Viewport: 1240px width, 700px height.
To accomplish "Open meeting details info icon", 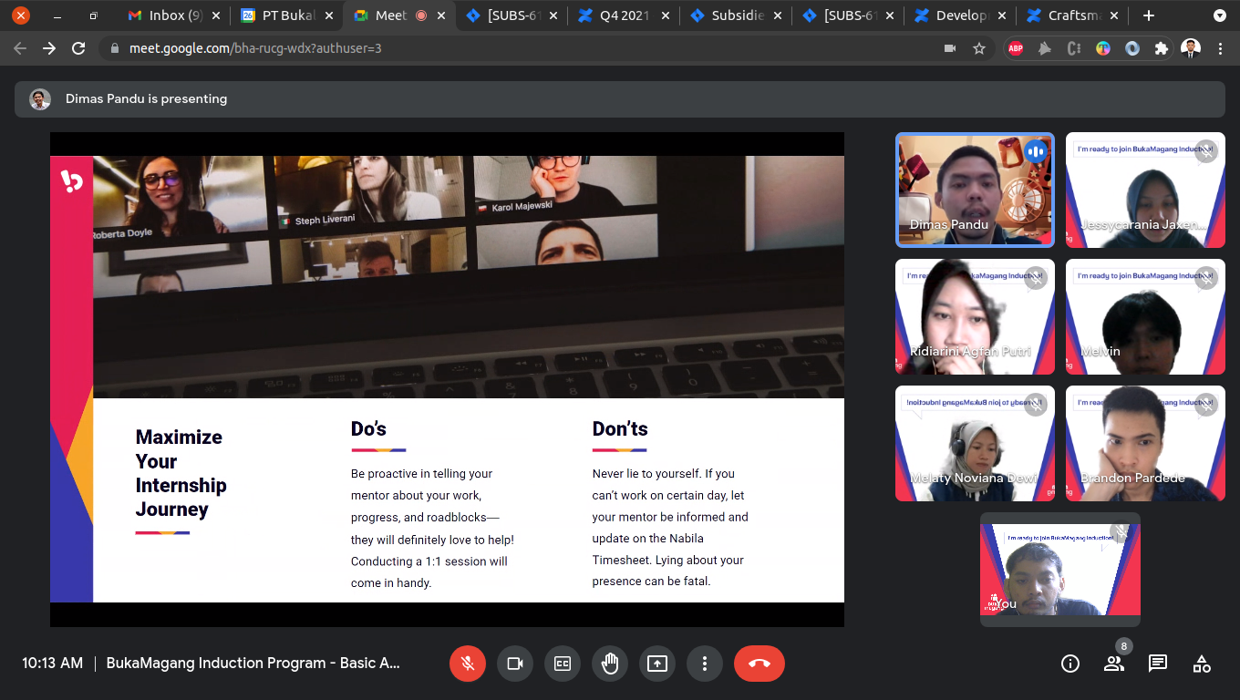I will pos(1070,664).
